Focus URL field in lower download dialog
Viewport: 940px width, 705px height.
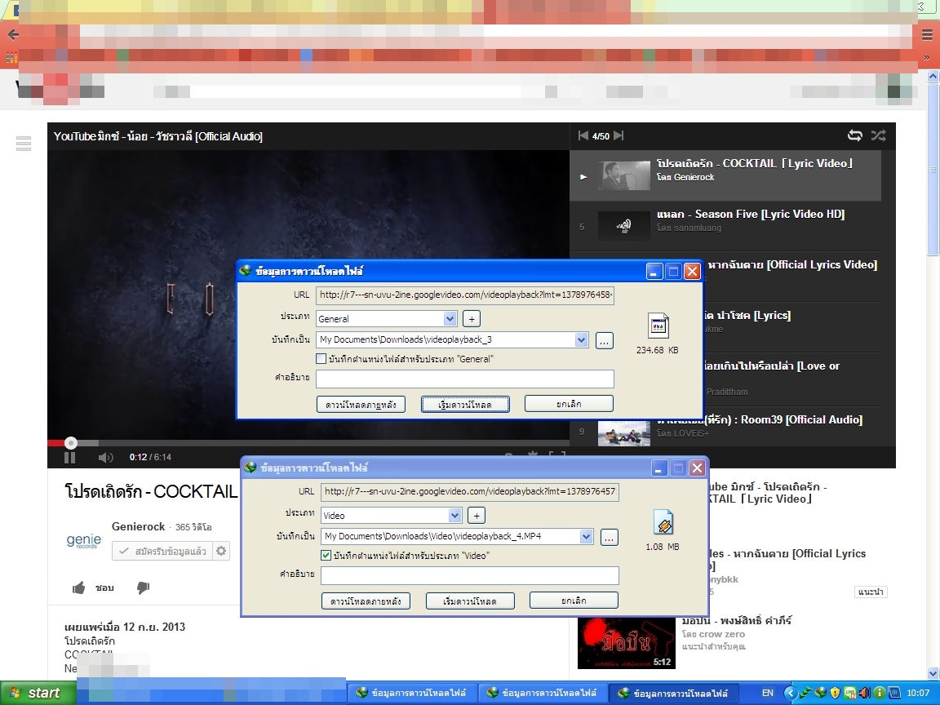470,491
